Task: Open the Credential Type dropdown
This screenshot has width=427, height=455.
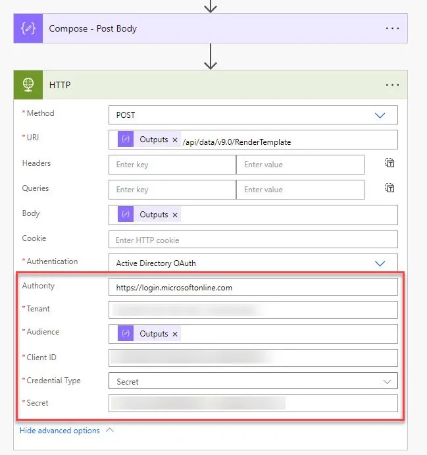Action: click(x=253, y=381)
